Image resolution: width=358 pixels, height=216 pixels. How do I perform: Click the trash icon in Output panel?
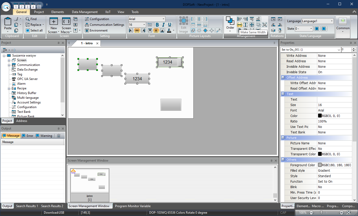click(x=59, y=136)
